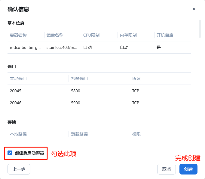This screenshot has height=179, width=205.
Task: Click the 本地端口 column header
Action: 18,79
